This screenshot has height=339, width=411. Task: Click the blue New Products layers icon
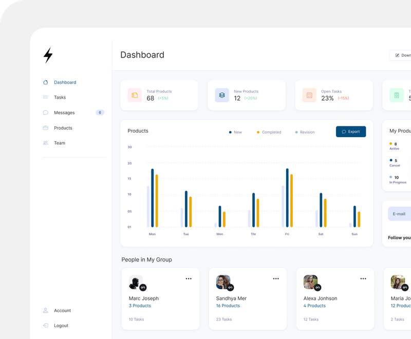coord(221,95)
